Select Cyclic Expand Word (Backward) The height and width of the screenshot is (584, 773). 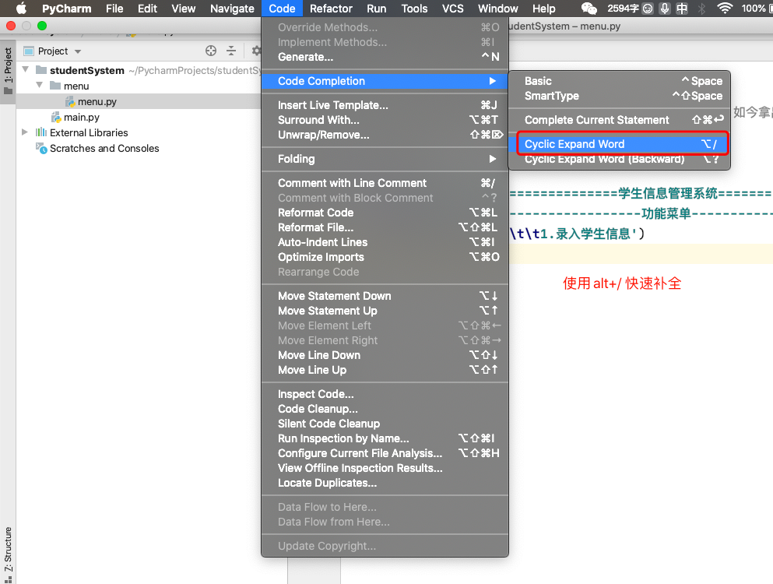click(x=619, y=160)
